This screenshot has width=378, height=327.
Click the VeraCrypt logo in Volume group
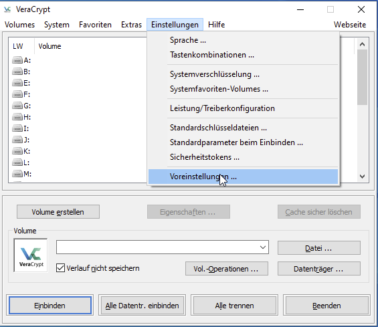(x=31, y=255)
